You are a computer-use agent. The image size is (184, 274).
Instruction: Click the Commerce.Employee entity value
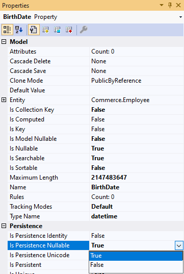click(x=136, y=100)
